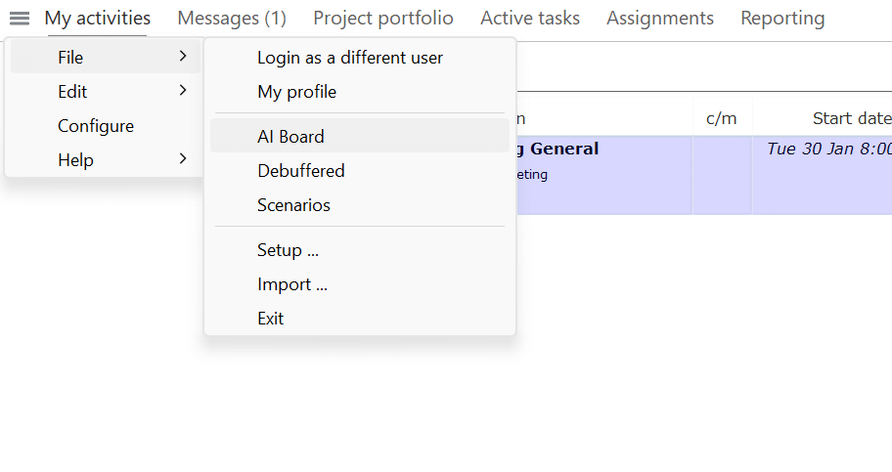892x472 pixels.
Task: Open My profile from the File submenu
Action: (x=297, y=92)
